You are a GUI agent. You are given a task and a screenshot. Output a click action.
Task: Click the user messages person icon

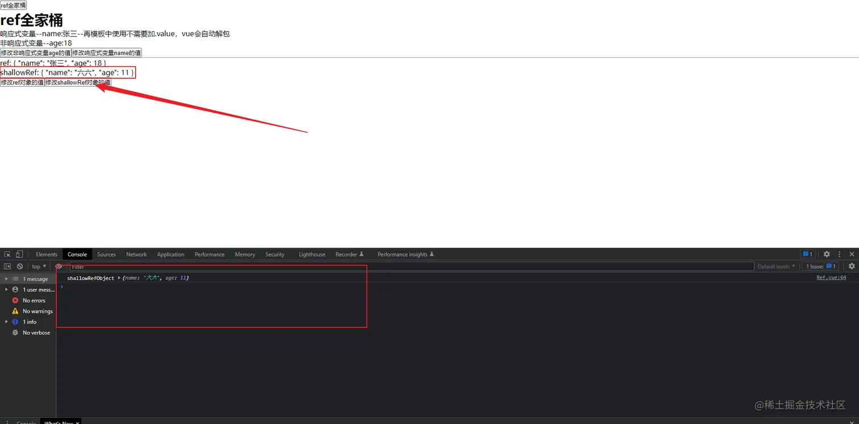[15, 289]
